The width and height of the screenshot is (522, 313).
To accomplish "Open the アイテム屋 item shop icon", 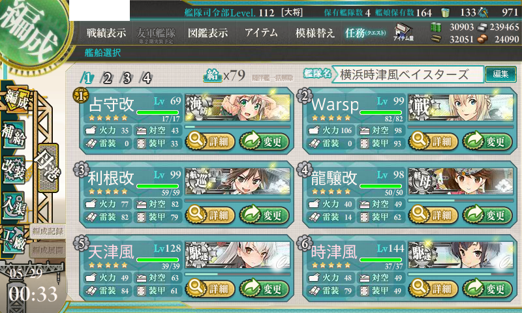I will (403, 32).
